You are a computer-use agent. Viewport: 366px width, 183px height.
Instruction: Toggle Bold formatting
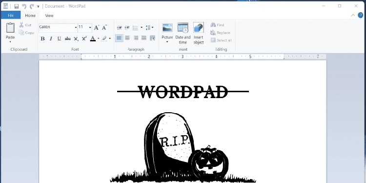(43, 39)
